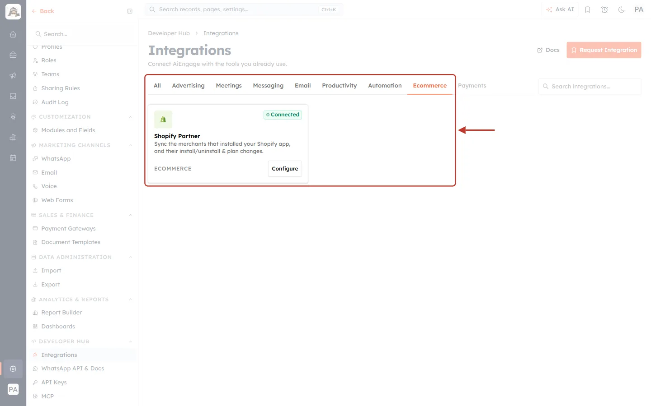Image resolution: width=651 pixels, height=406 pixels.
Task: Open the Productivity tab
Action: [x=340, y=86]
